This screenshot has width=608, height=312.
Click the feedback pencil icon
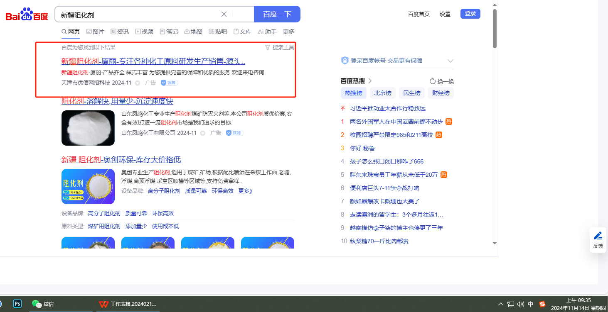pyautogui.click(x=598, y=236)
